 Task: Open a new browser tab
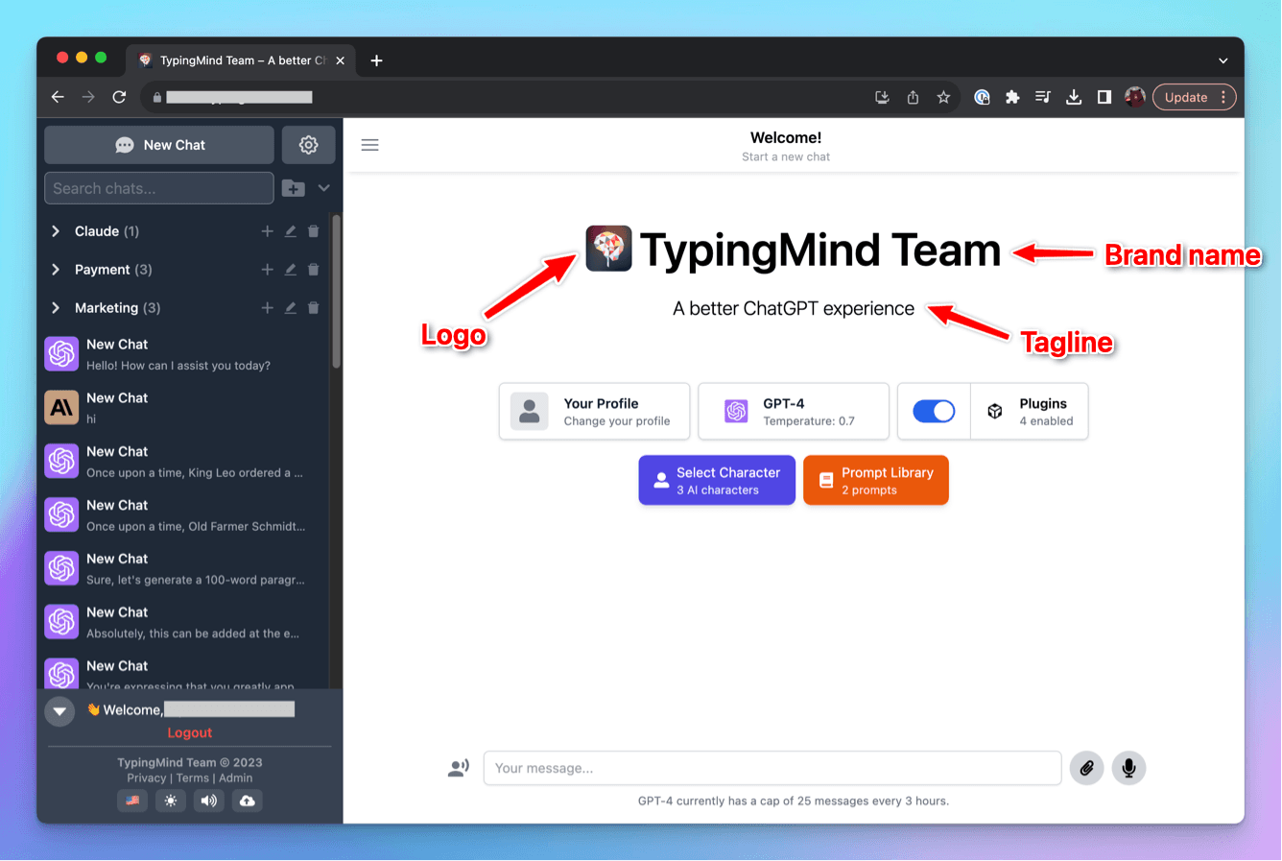(377, 60)
